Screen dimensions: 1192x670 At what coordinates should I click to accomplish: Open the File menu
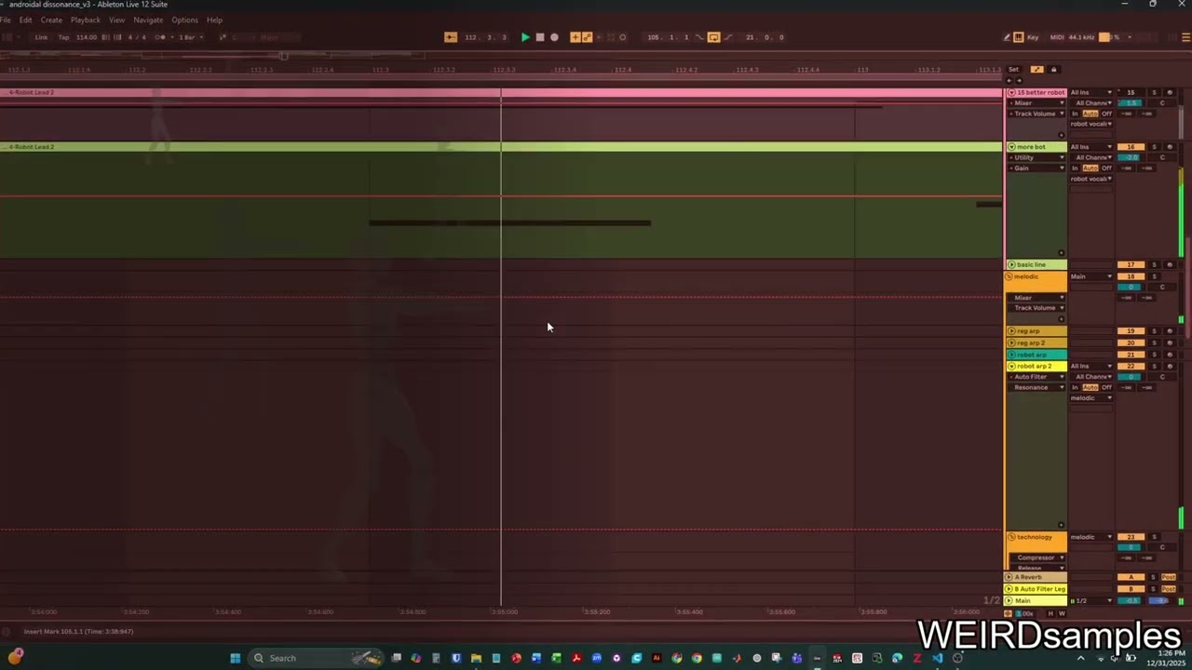coord(5,20)
